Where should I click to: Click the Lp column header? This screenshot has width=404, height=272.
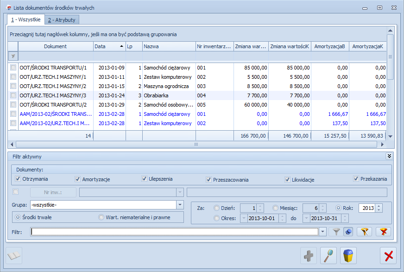(134, 46)
